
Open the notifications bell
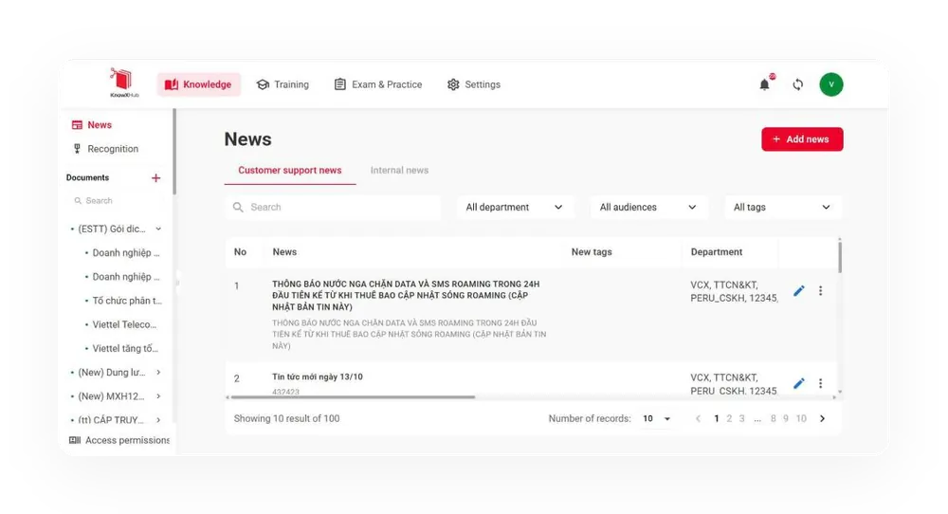coord(765,84)
